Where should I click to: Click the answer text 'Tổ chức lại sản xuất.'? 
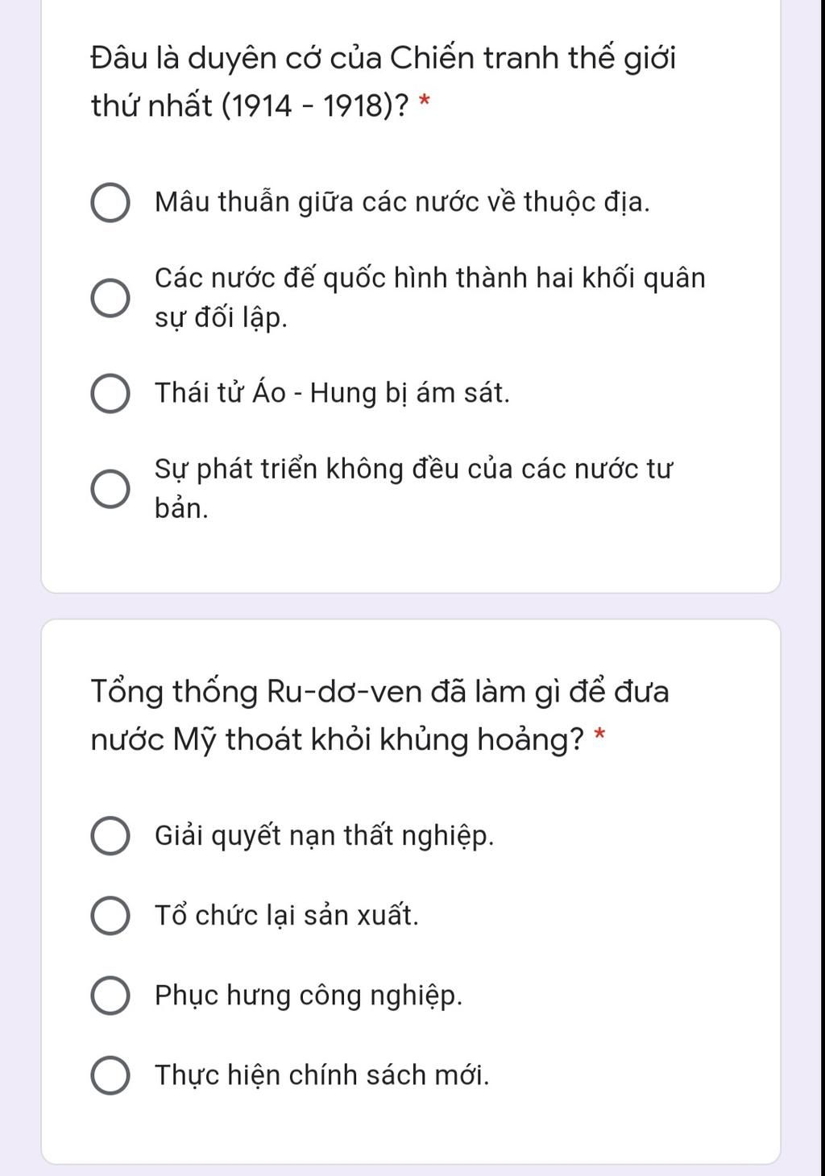pyautogui.click(x=287, y=916)
